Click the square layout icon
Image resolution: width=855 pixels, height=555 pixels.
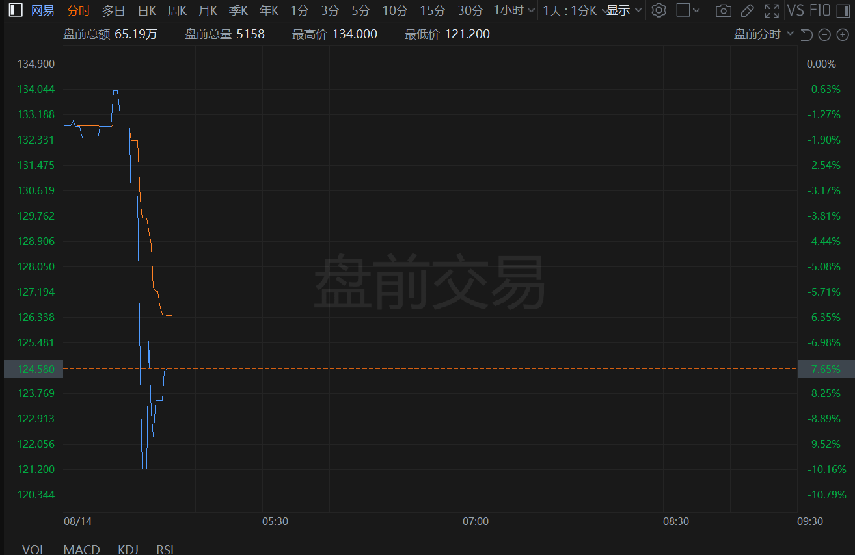click(683, 10)
